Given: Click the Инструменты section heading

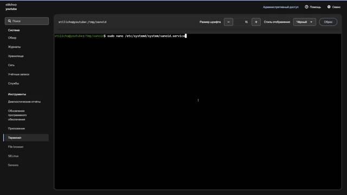Looking at the screenshot, I should click(17, 94).
